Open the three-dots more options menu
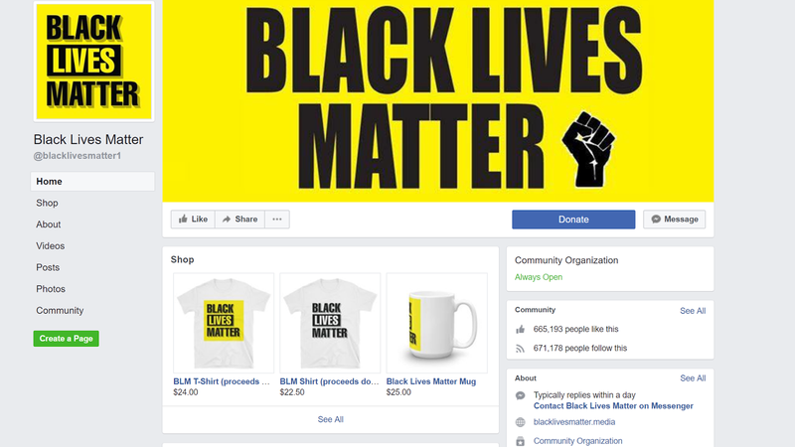Screen dimensions: 795x447 pyautogui.click(x=277, y=219)
